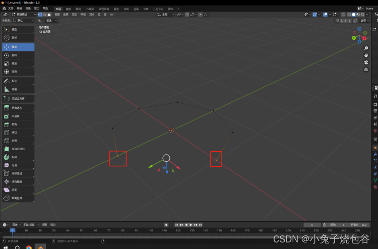Switch to the 几何节点 workspace tab

(x=158, y=9)
